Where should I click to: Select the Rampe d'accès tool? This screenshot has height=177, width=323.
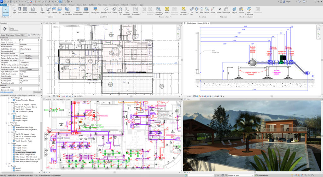pyautogui.click(x=106, y=10)
